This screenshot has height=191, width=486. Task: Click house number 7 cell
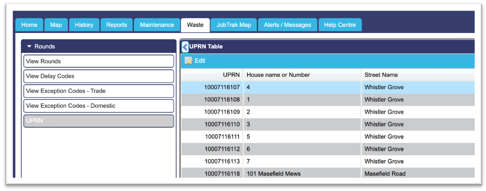coord(302,162)
